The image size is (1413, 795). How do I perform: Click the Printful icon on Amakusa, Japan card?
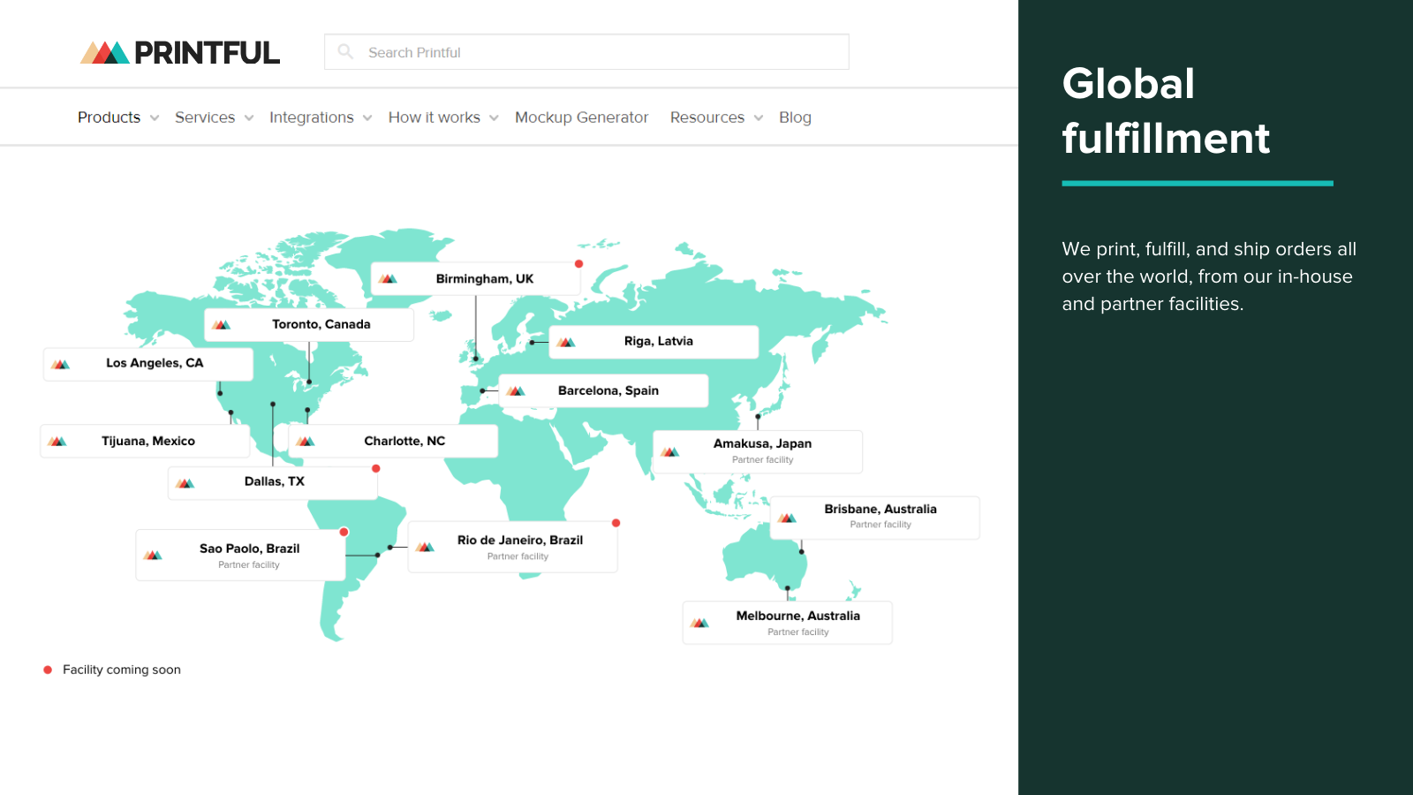670,451
